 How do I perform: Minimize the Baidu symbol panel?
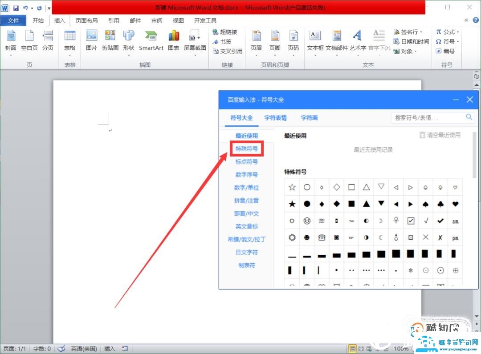[x=456, y=100]
